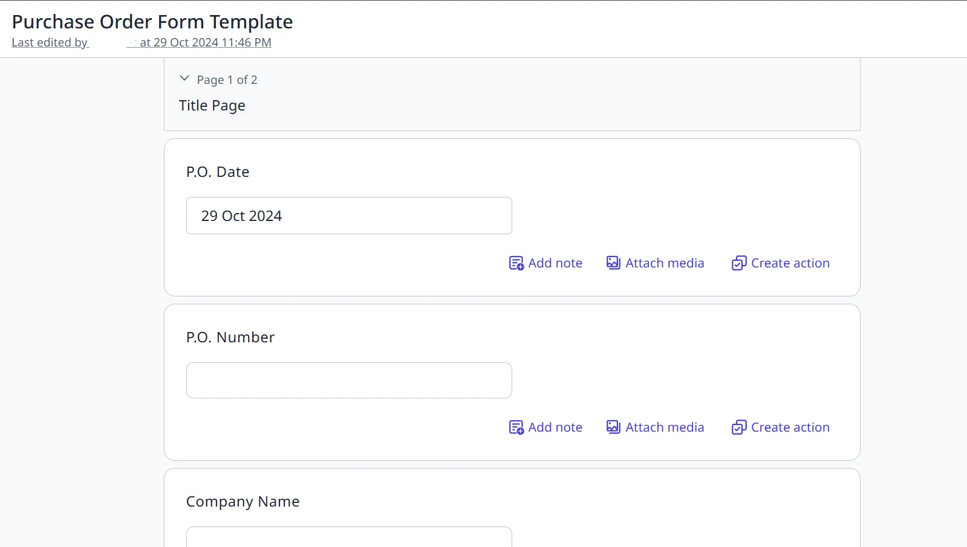This screenshot has height=547, width=967.
Task: Focus the Company Name input field
Action: click(349, 537)
